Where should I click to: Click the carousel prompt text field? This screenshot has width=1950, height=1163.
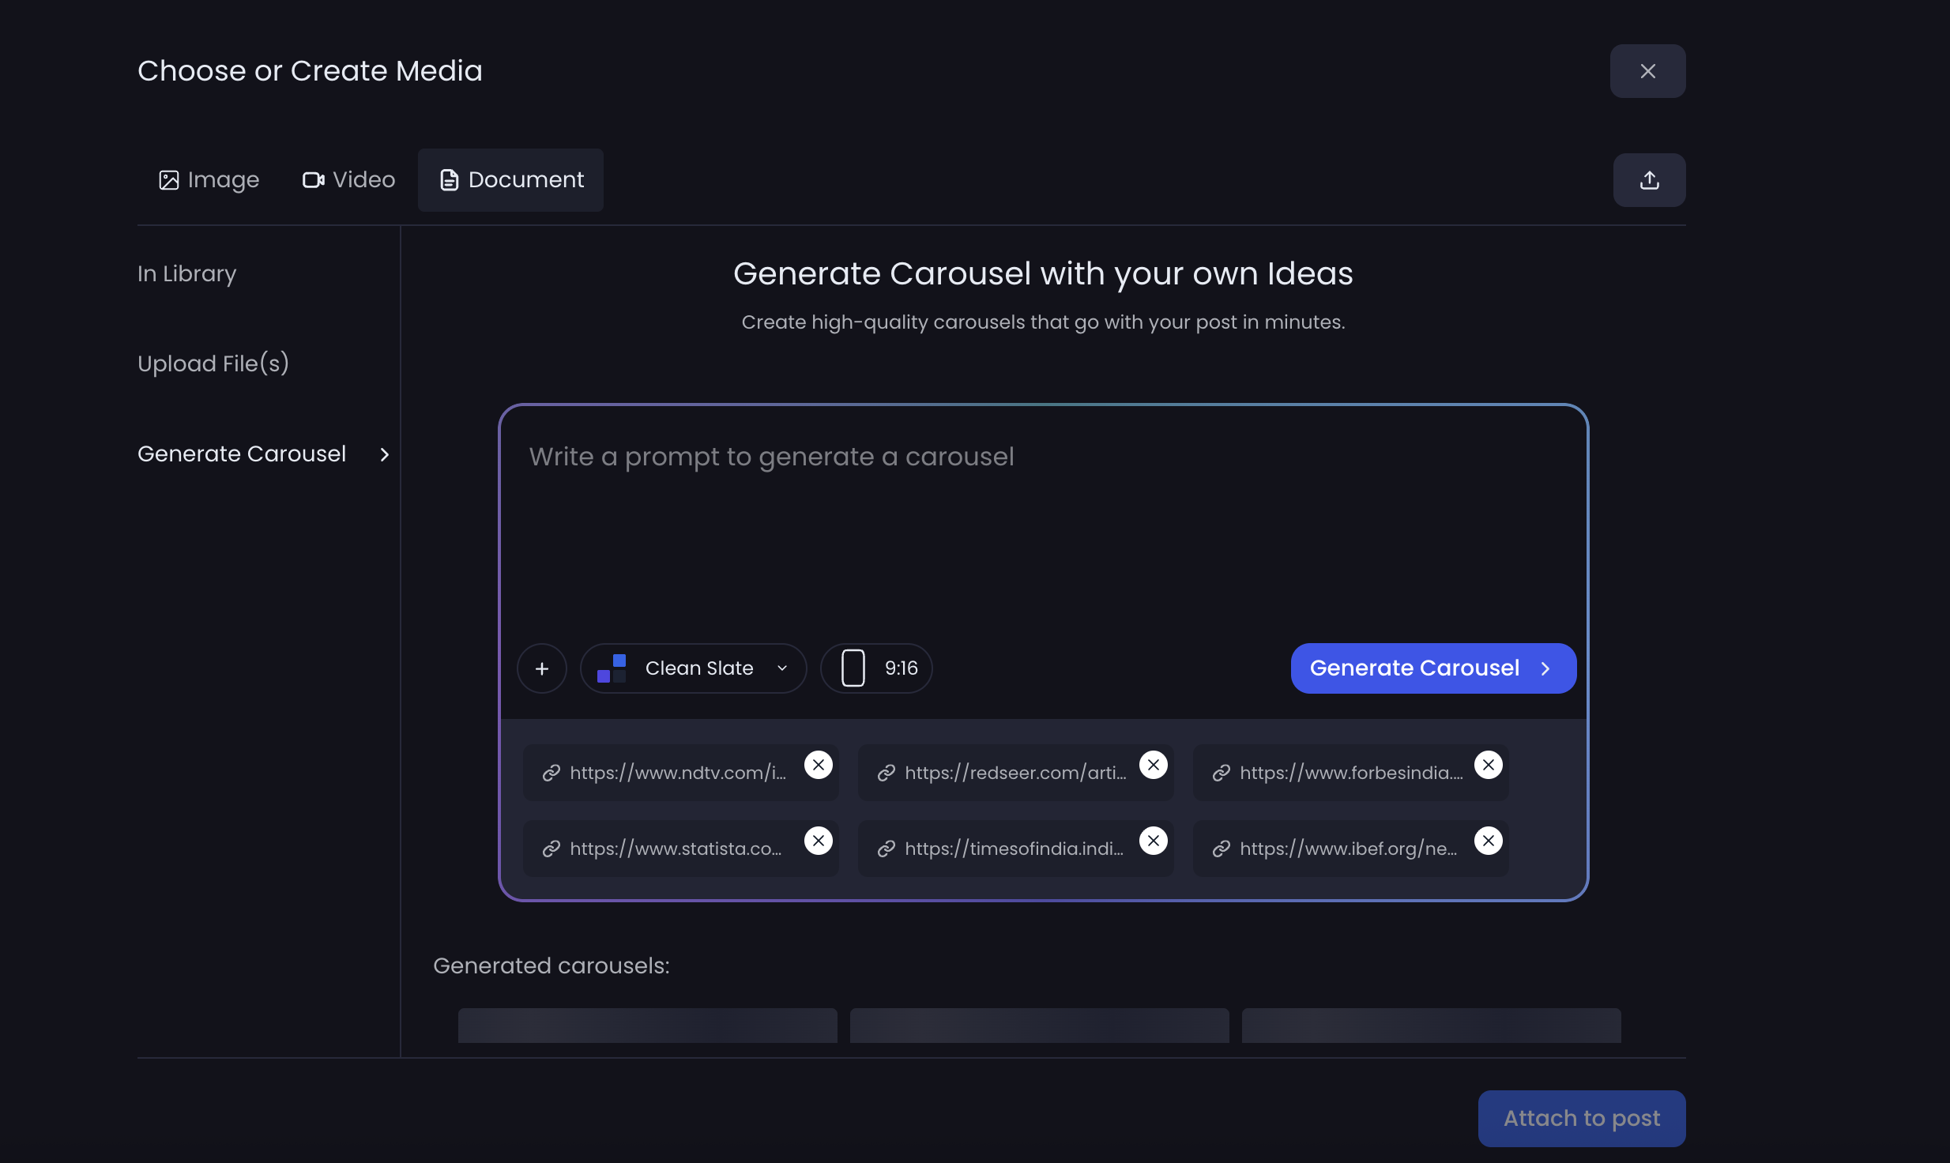click(x=1043, y=521)
